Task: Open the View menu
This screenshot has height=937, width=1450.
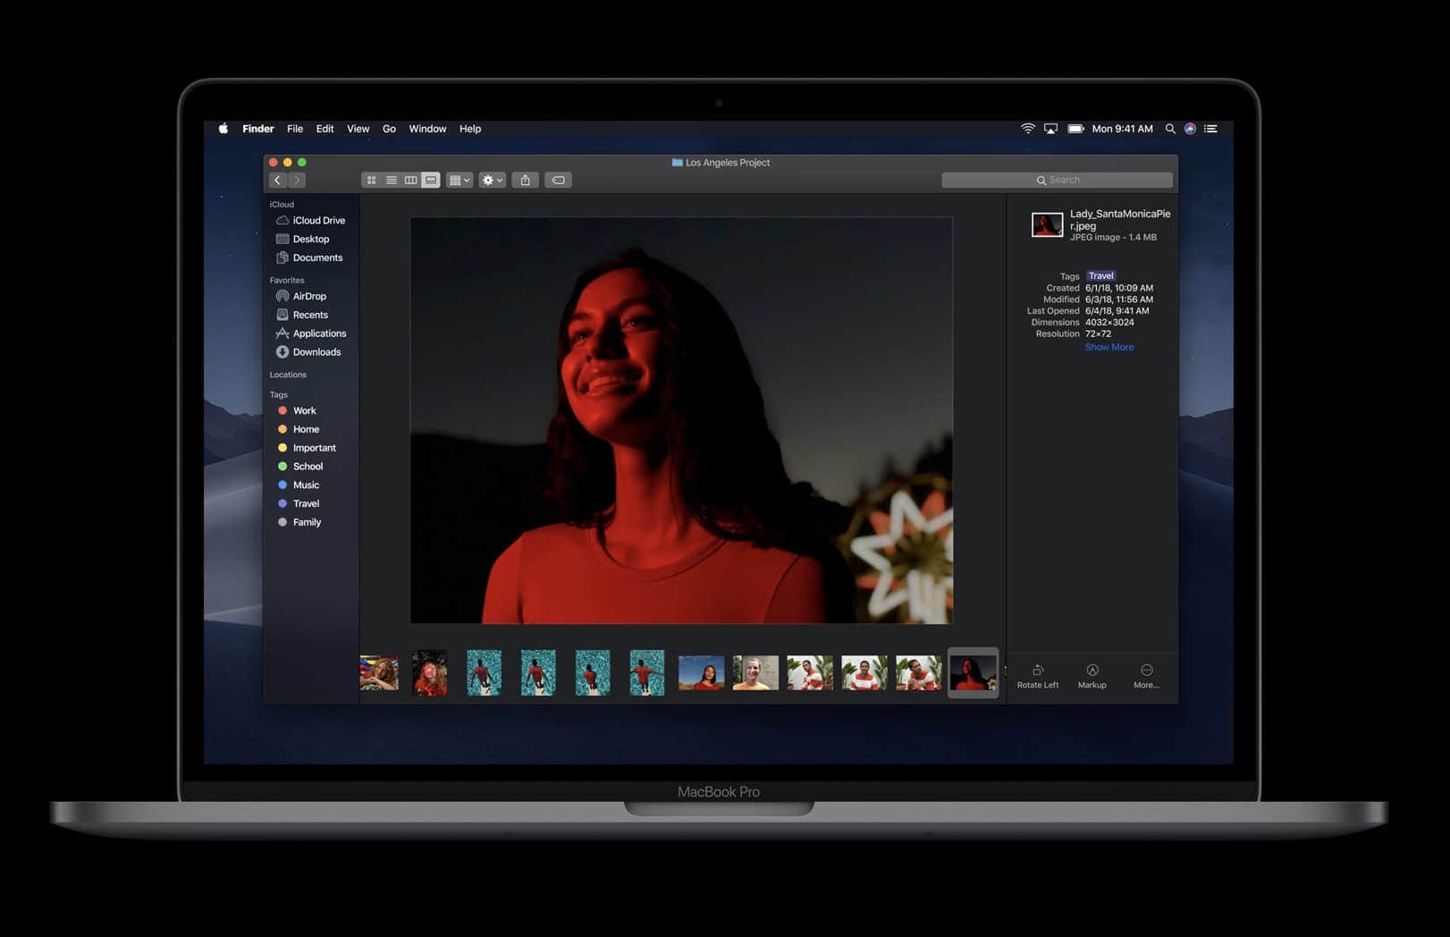Action: pos(358,129)
